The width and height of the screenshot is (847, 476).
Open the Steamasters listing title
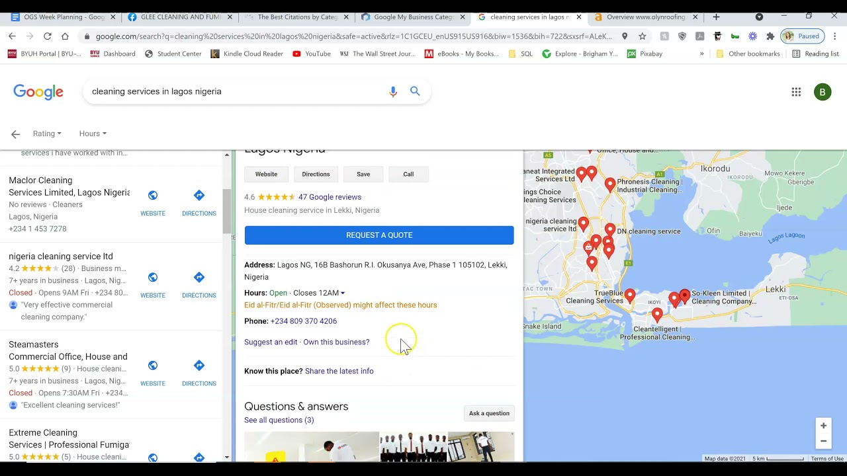click(x=67, y=350)
